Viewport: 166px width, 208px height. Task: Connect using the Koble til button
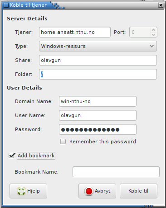(x=138, y=191)
